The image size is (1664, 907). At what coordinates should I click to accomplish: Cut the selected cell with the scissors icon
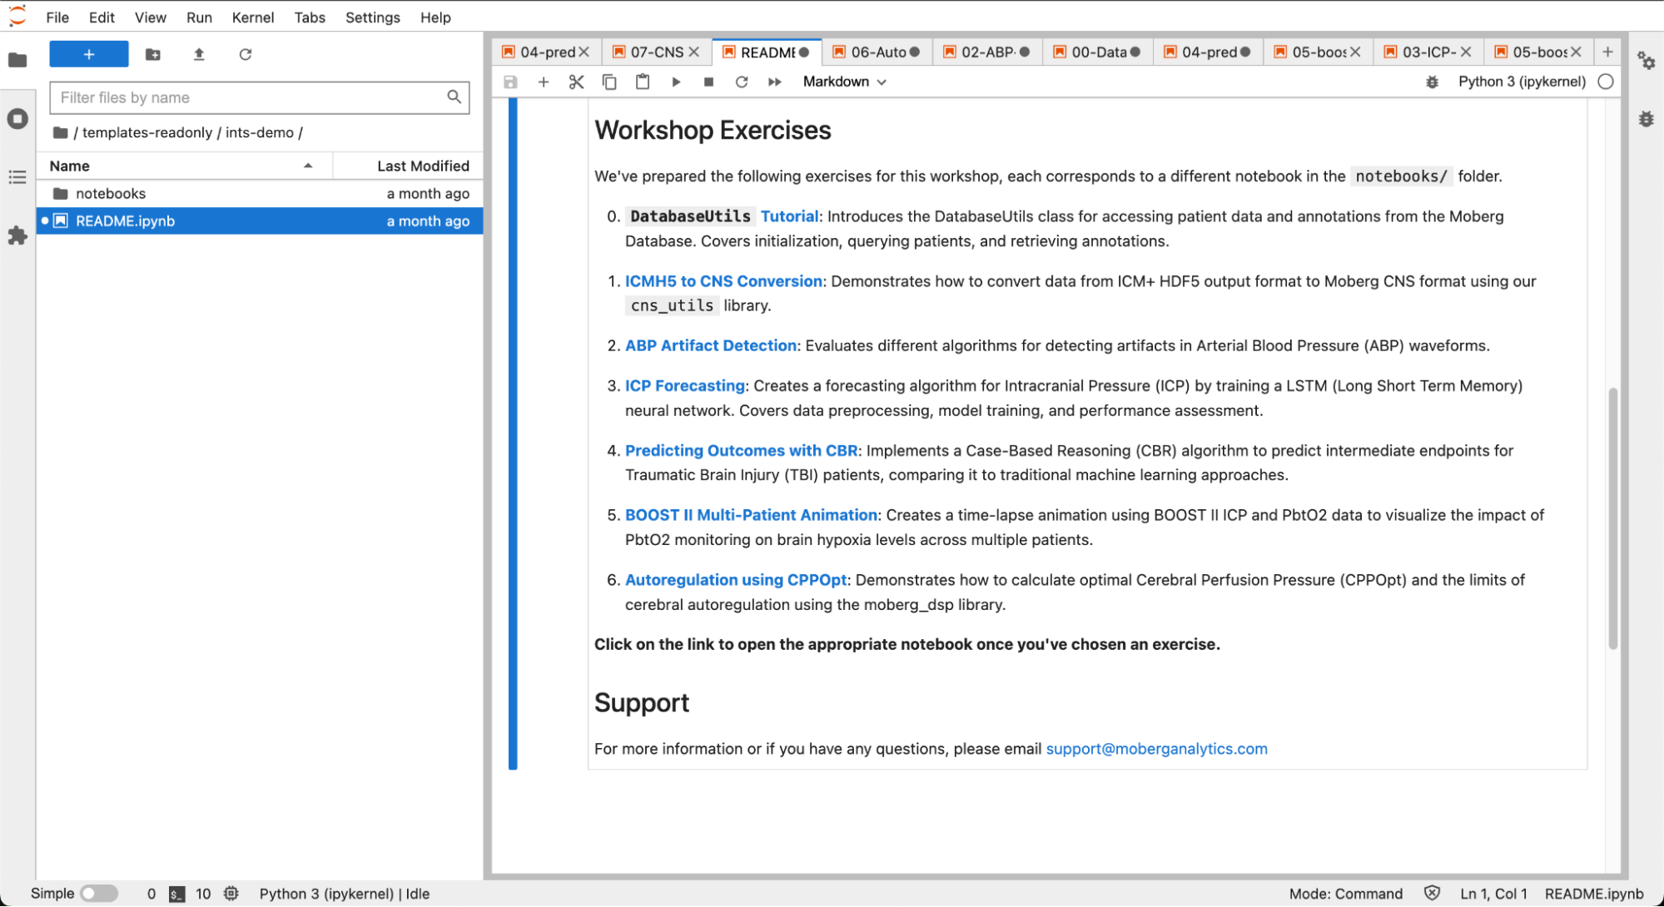pyautogui.click(x=576, y=82)
